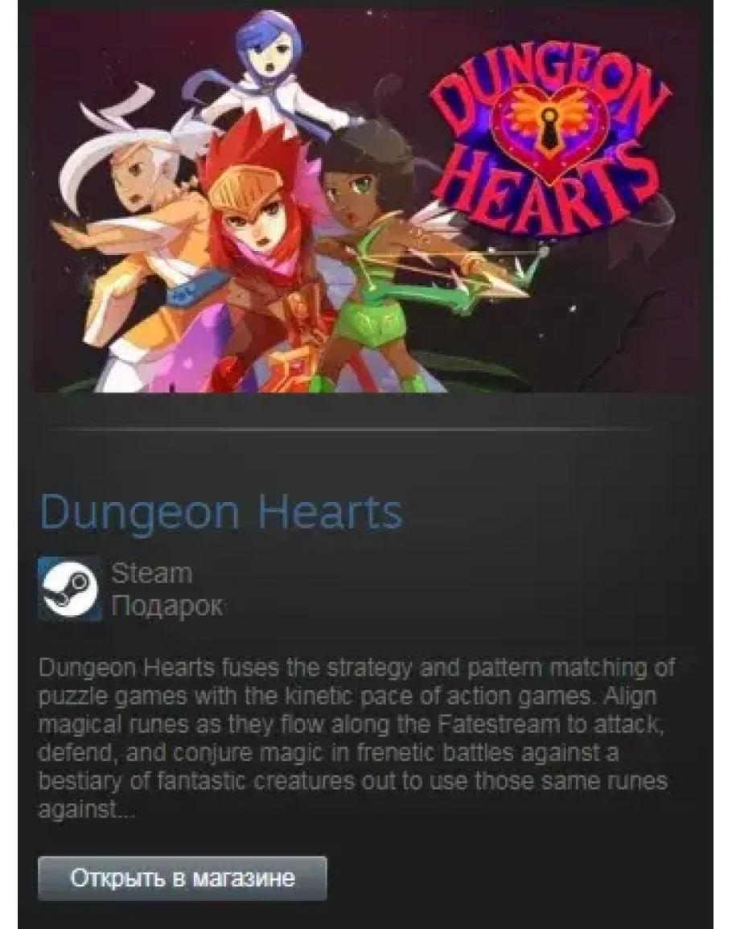
Task: Click the Открыть в магазине button
Action: [x=183, y=878]
